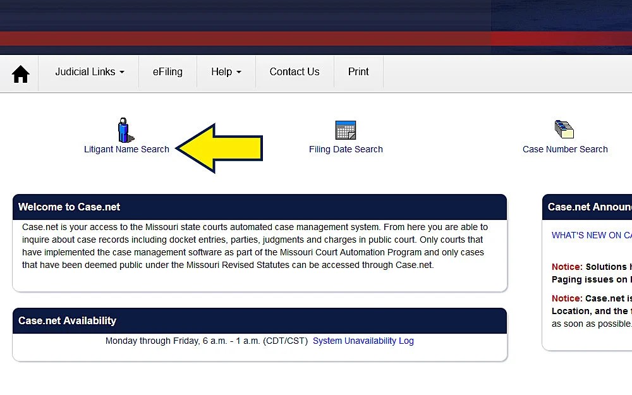Click the calendar graphic above Filing Date Search
632x395 pixels.
click(x=346, y=130)
